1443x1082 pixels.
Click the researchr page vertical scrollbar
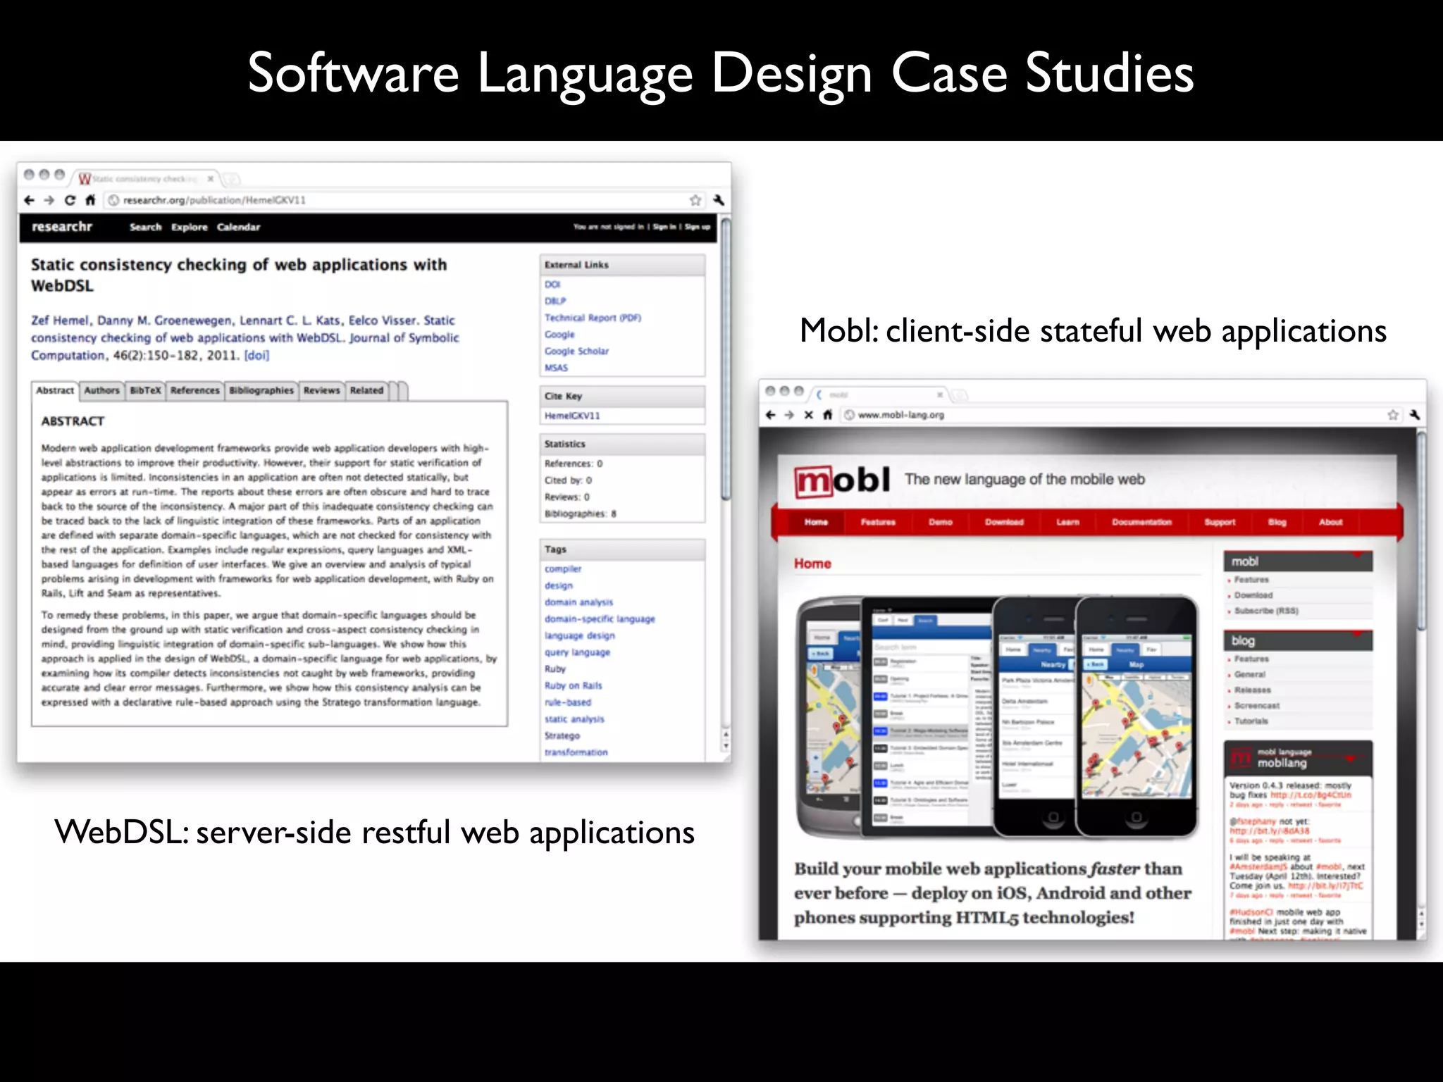725,359
